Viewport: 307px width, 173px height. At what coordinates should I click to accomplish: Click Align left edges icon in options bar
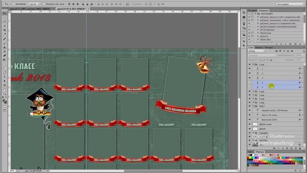pyautogui.click(x=83, y=4)
